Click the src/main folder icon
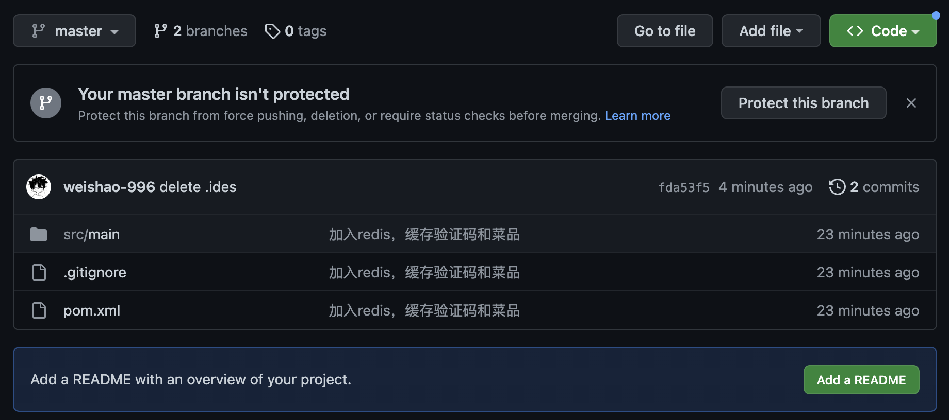This screenshot has height=420, width=949. tap(39, 234)
